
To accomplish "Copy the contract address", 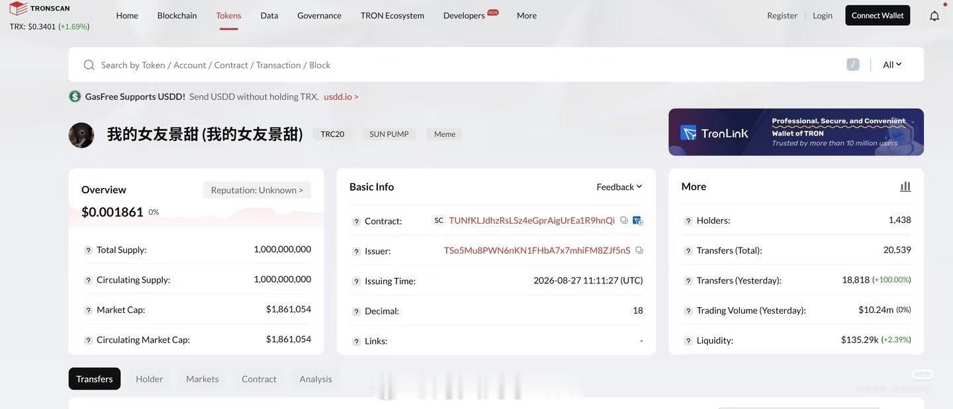I will tap(623, 220).
